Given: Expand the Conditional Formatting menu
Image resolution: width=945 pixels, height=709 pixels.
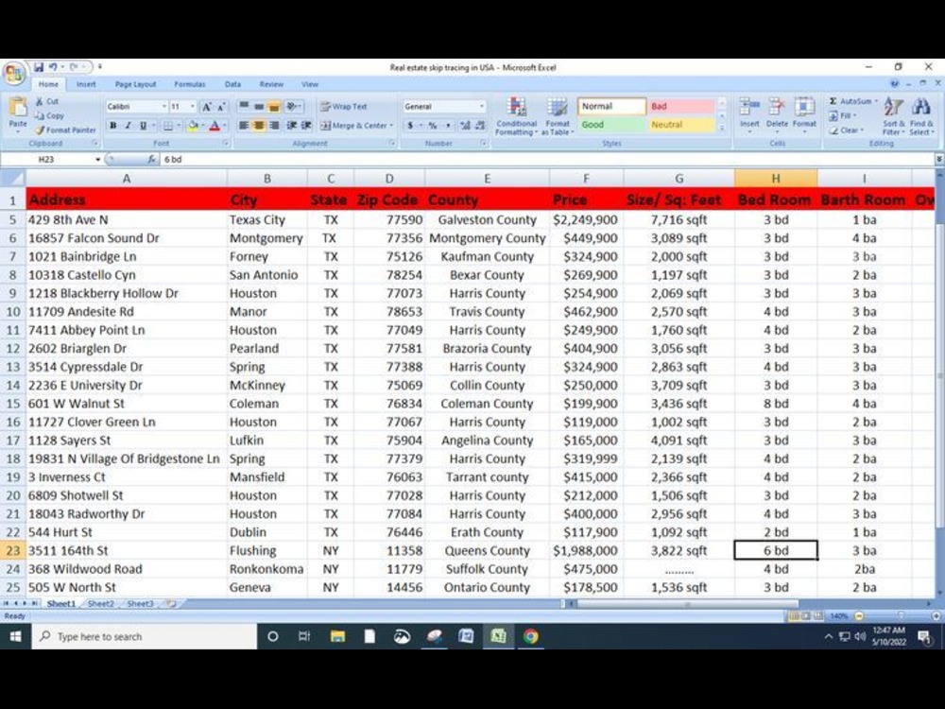Looking at the screenshot, I should pyautogui.click(x=517, y=115).
